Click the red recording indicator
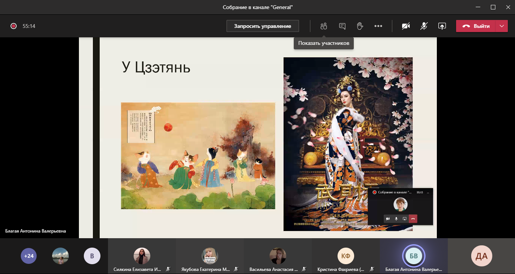Image resolution: width=515 pixels, height=274 pixels. click(14, 26)
